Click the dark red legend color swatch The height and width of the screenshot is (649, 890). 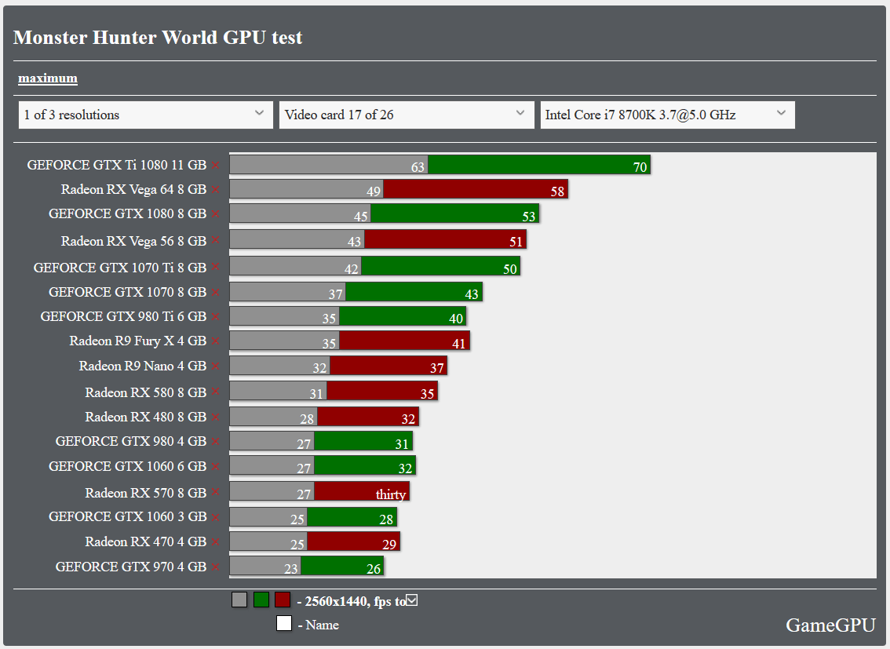(x=283, y=600)
